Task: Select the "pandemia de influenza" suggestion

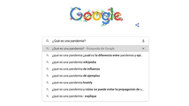Action: tap(76, 69)
